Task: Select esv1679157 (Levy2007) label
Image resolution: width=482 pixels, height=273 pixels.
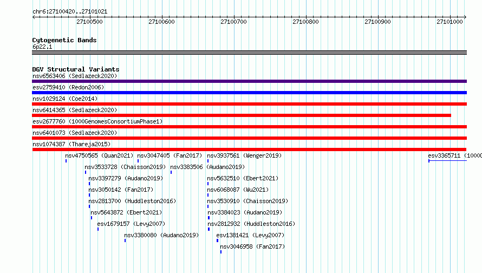Action: (131, 224)
